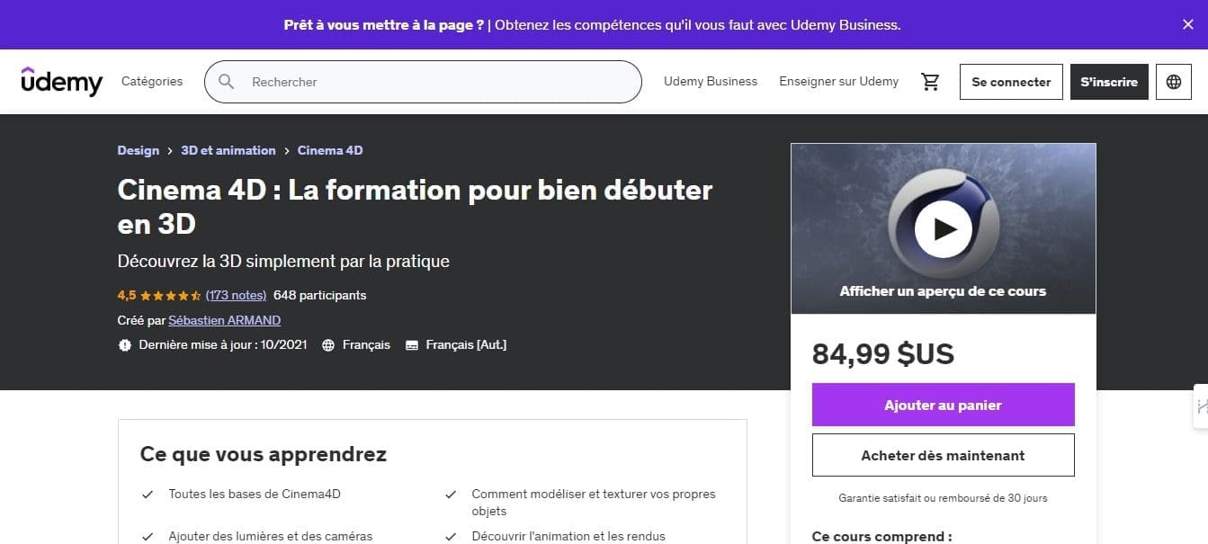Open the Catégories menu
This screenshot has height=544, width=1208.
[152, 81]
